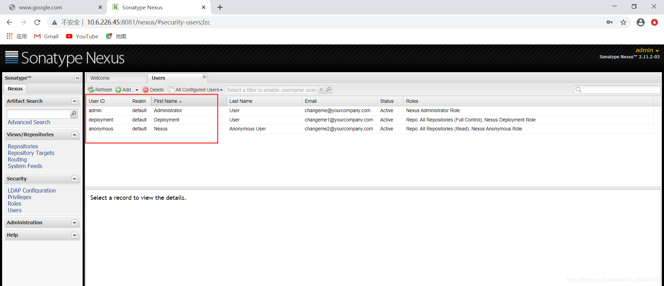
Task: Collapse the Views/Repositories section
Action: 74,135
